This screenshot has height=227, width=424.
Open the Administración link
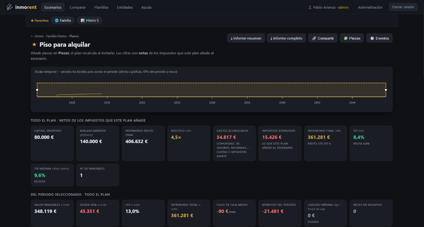pyautogui.click(x=370, y=7)
